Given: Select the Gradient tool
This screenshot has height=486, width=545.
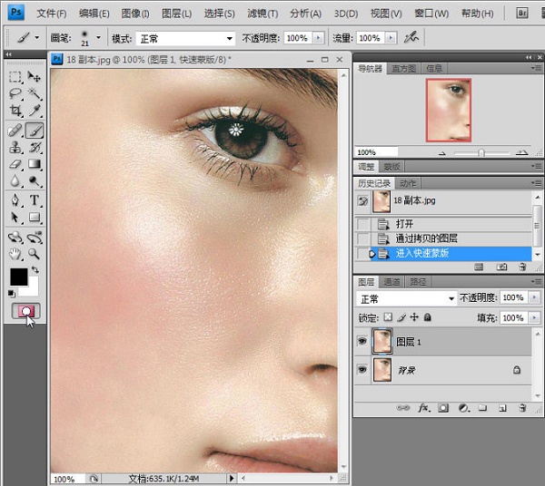Looking at the screenshot, I should pos(35,164).
